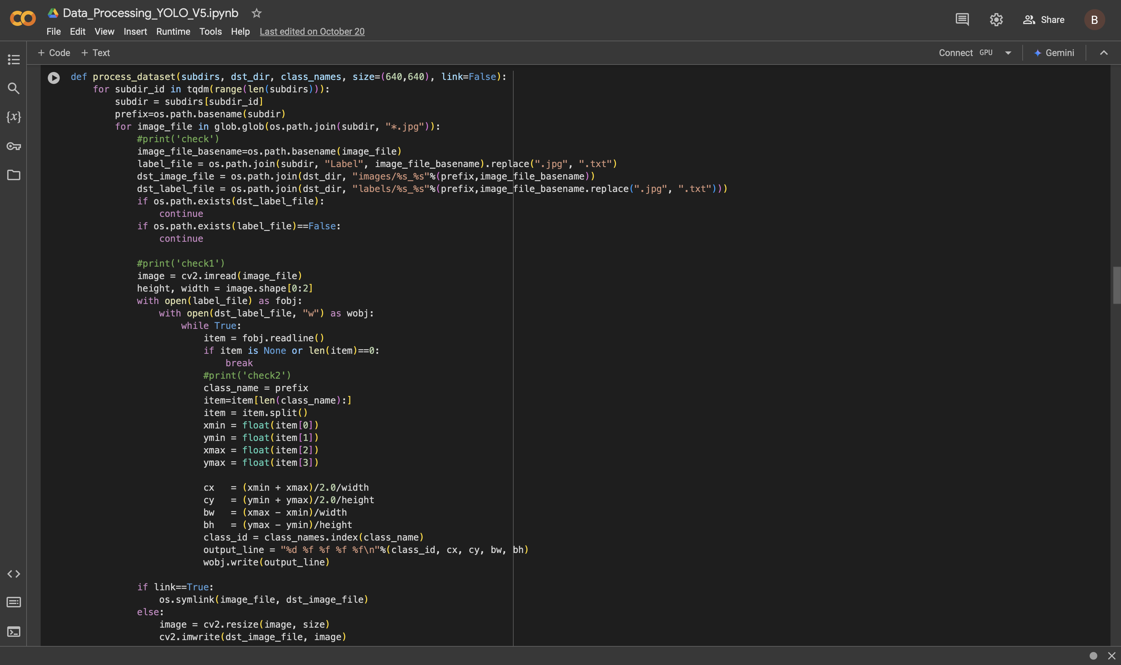This screenshot has width=1121, height=665.
Task: Browse files using the Files sidebar icon
Action: click(x=13, y=175)
